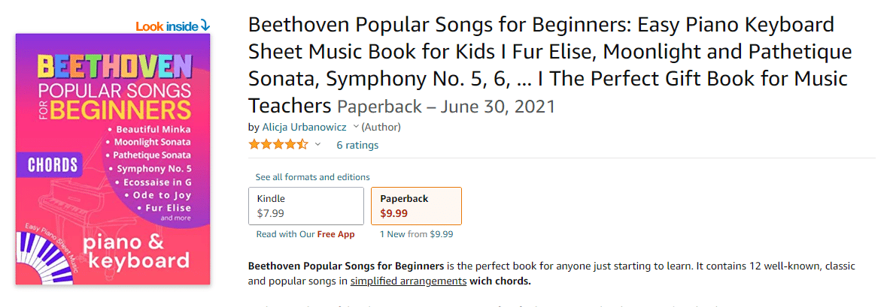The height and width of the screenshot is (307, 890).
Task: Click the Free App link
Action: (x=336, y=234)
